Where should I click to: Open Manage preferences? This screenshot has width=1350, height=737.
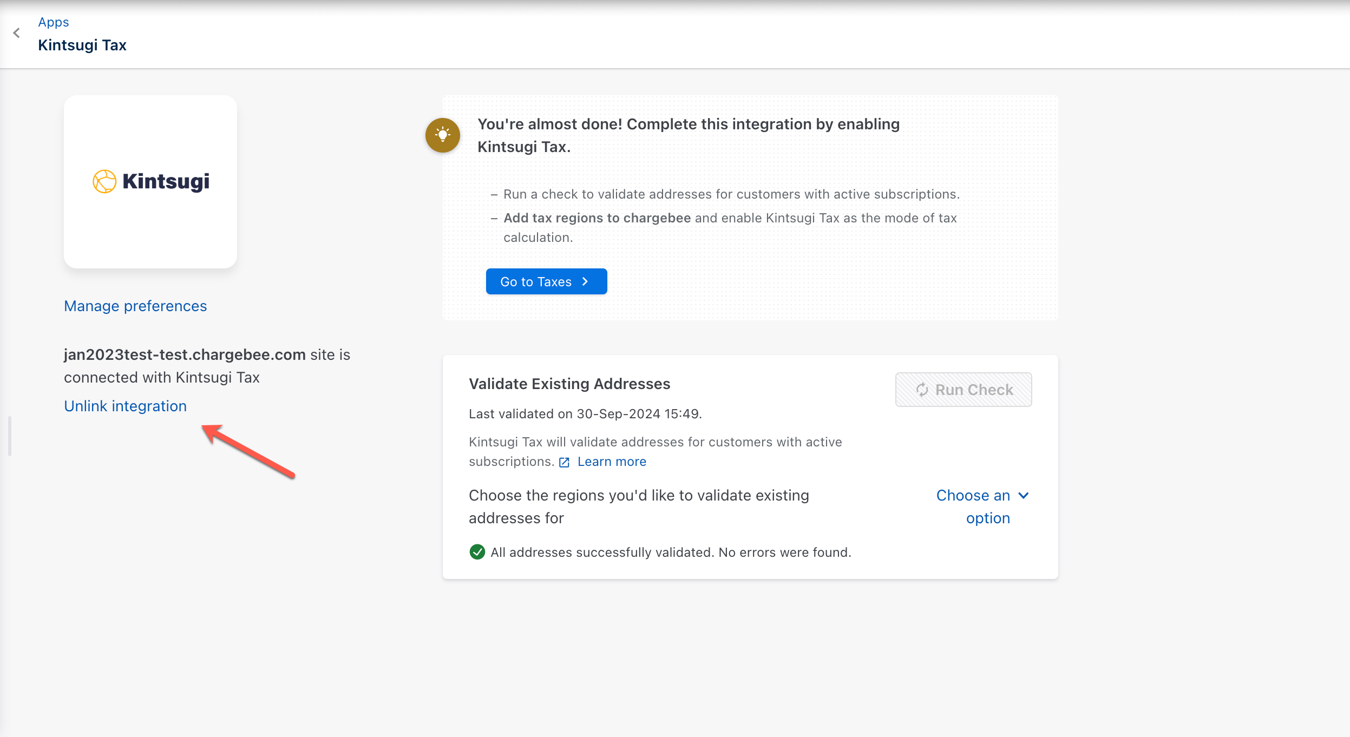click(x=135, y=306)
